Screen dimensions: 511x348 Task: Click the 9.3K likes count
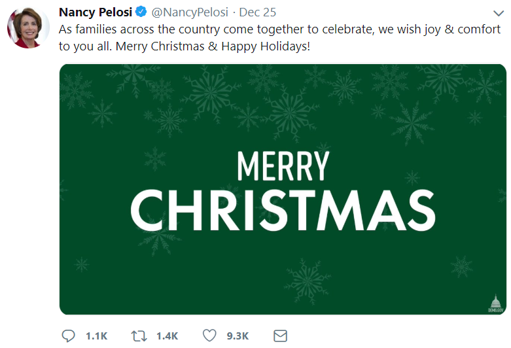(238, 336)
